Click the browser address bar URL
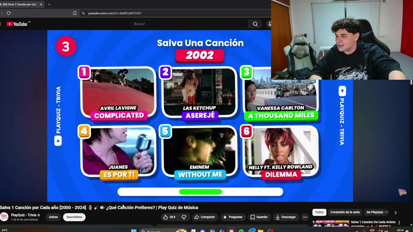Image resolution: width=413 pixels, height=232 pixels. [115, 13]
